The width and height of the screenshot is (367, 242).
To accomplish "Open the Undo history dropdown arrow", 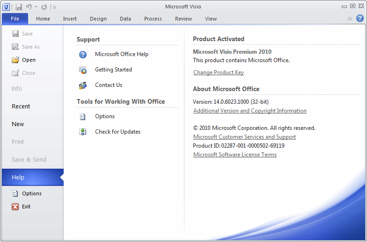I will [x=36, y=7].
